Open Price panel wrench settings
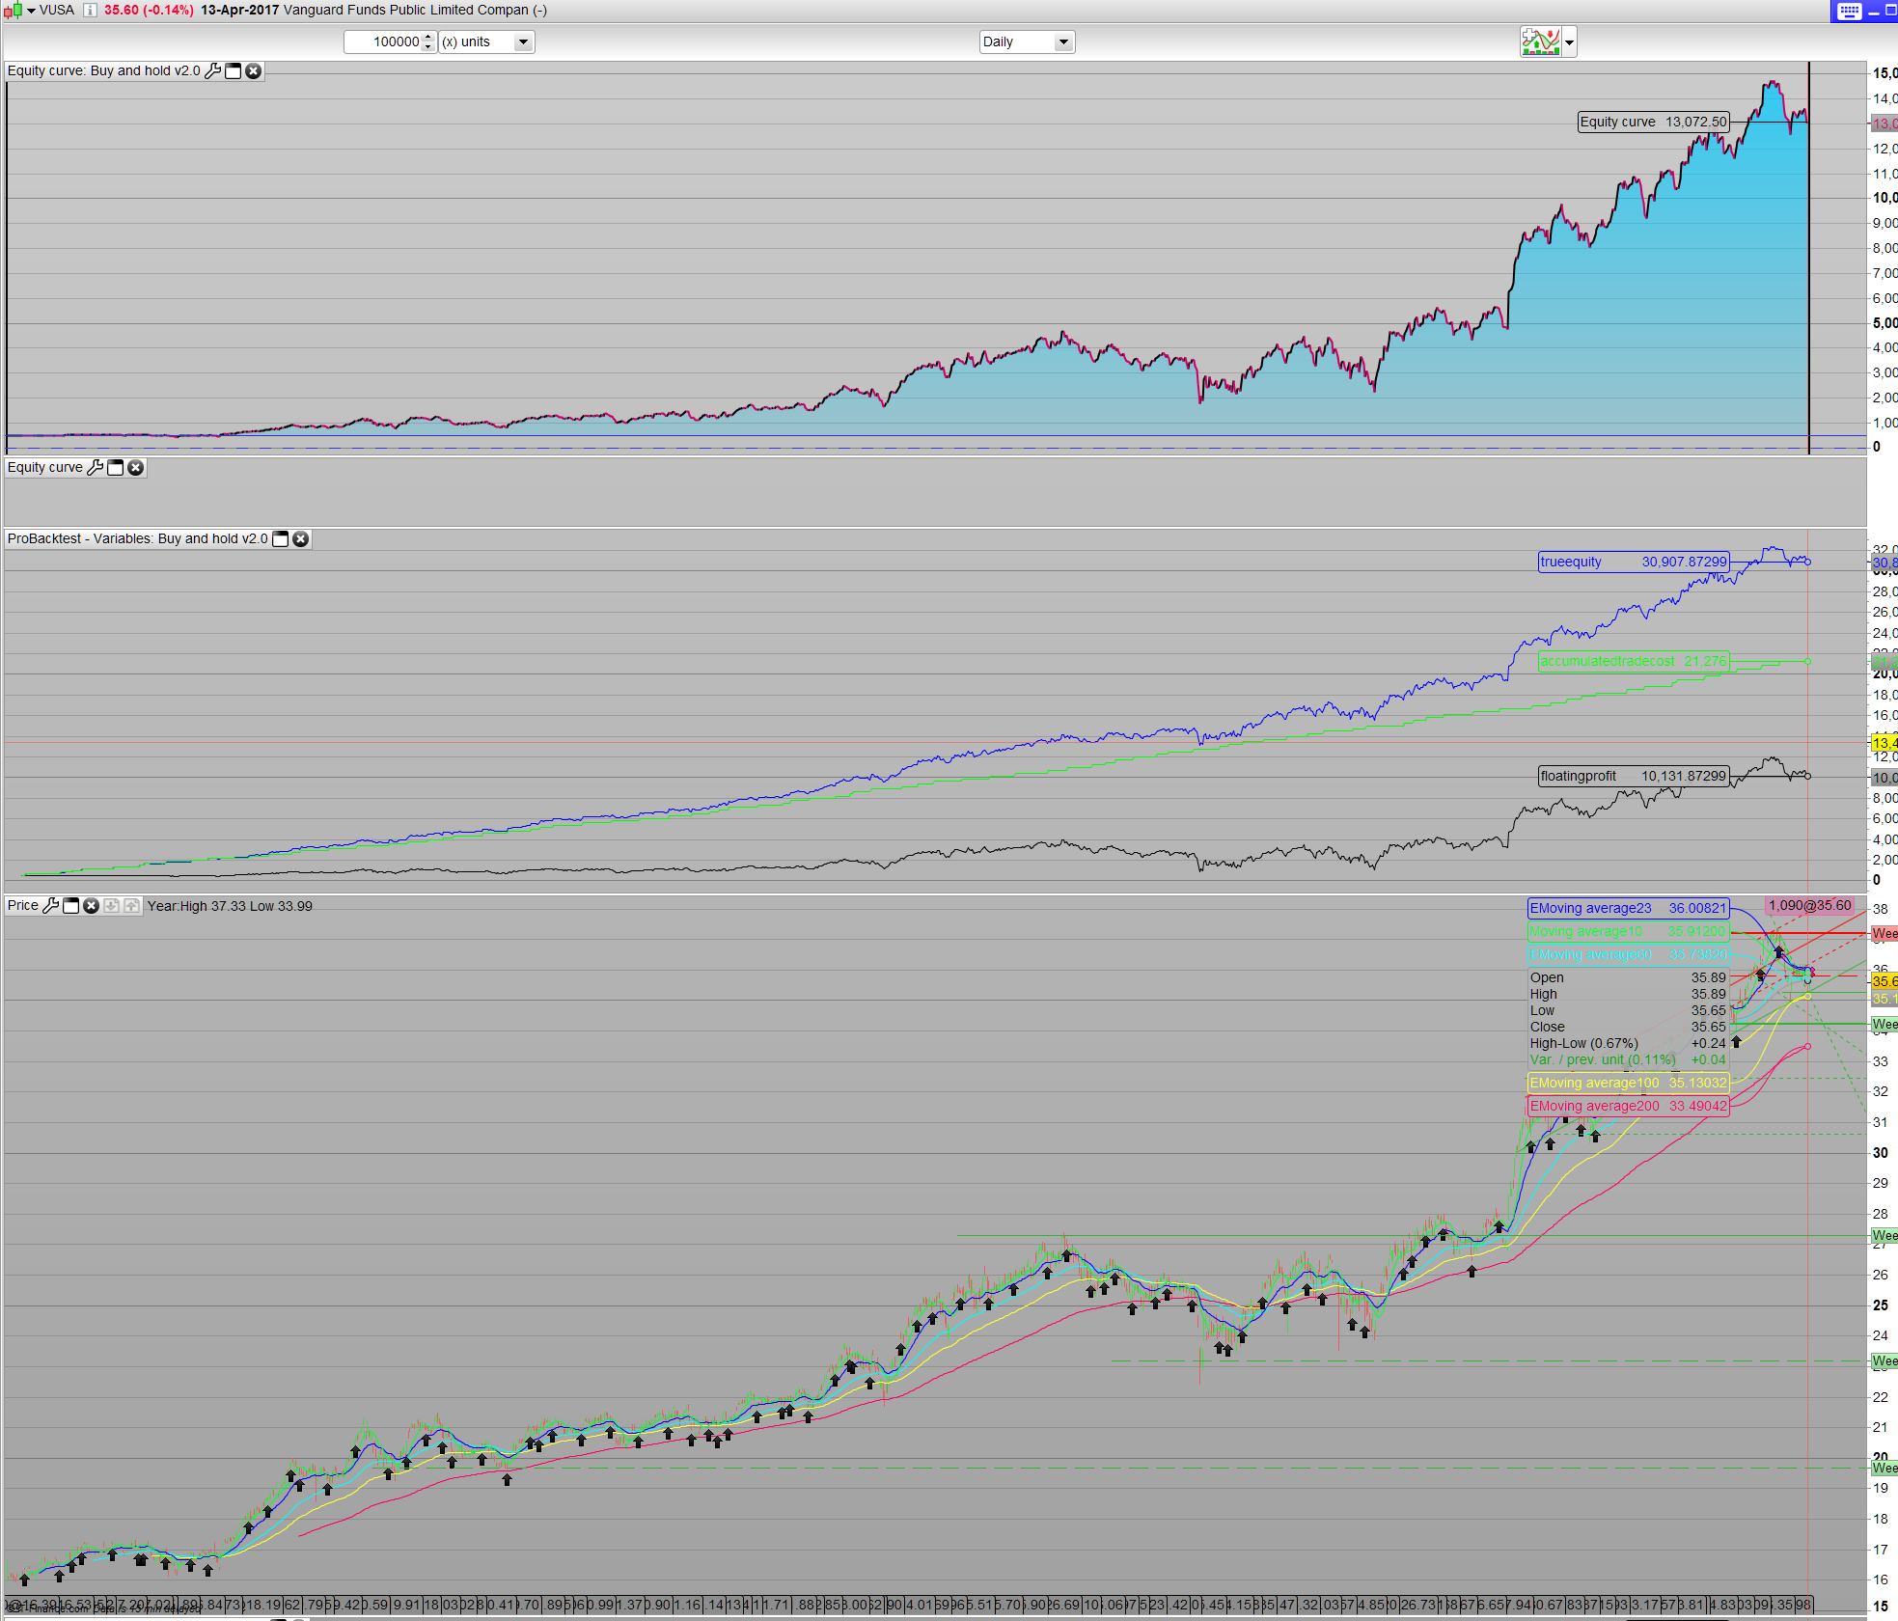 click(51, 905)
